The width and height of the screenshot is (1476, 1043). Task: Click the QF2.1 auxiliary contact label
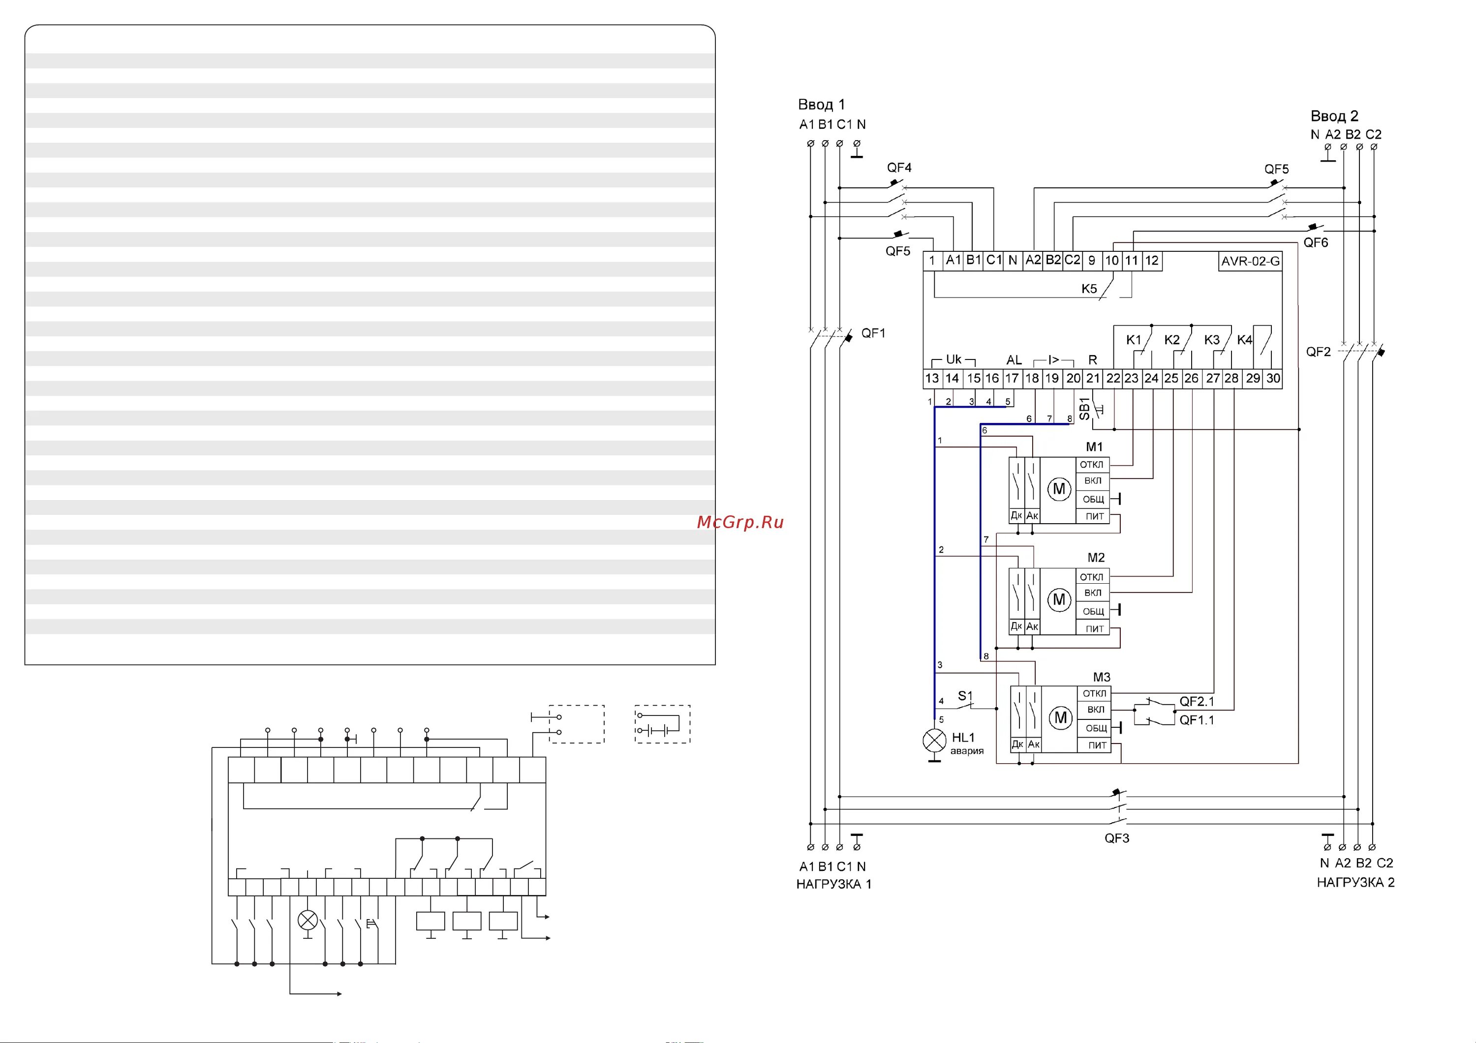coord(1197,701)
